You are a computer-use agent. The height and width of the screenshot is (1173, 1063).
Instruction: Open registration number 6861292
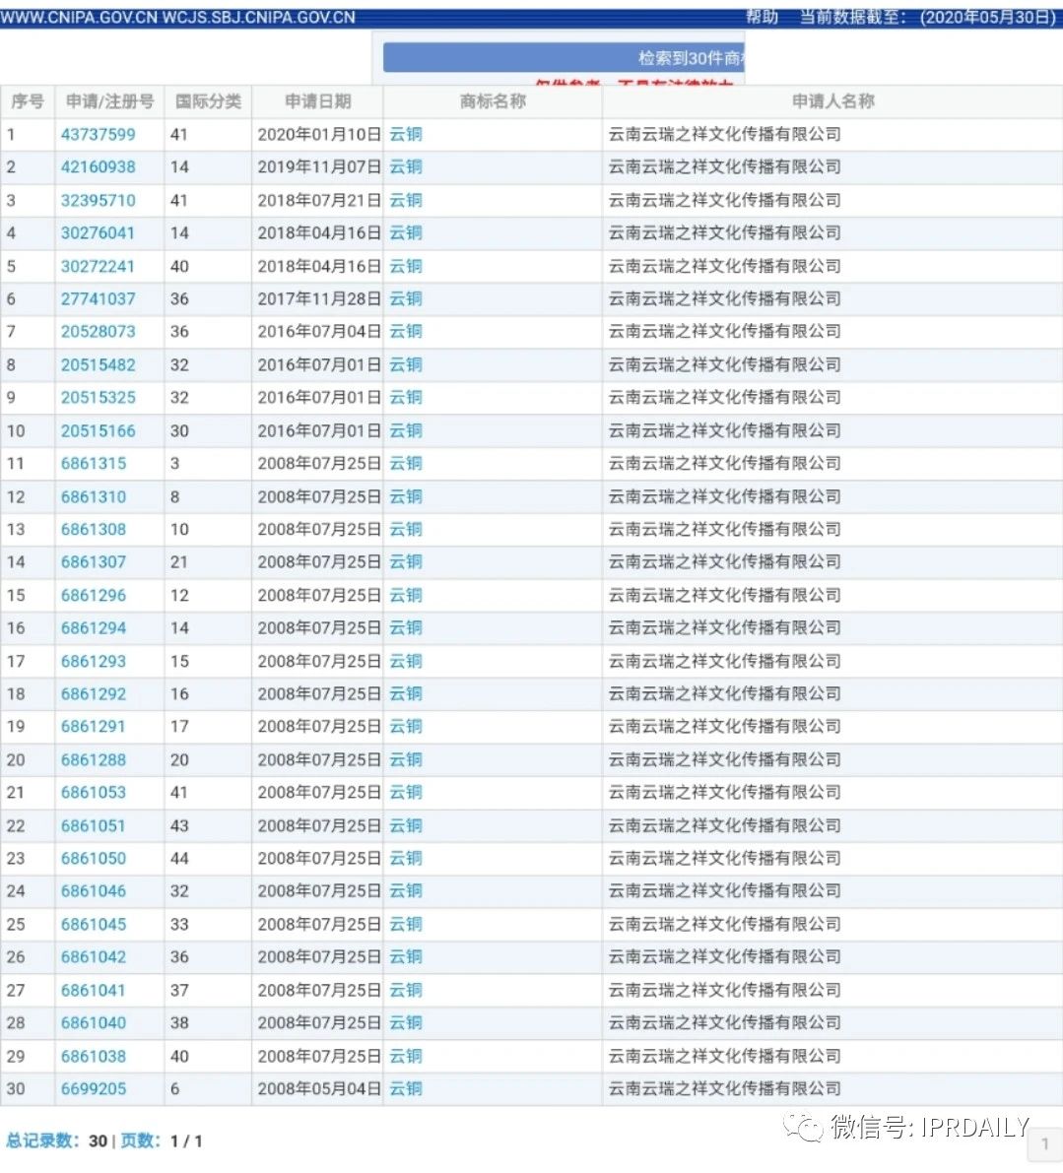[94, 694]
